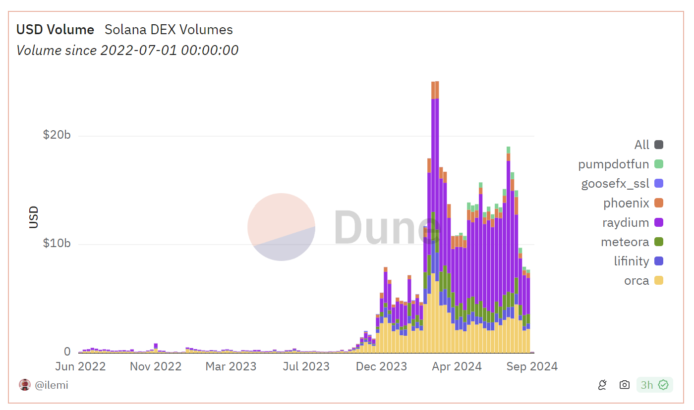Toggle goosefx_ssl series in legend

point(622,184)
